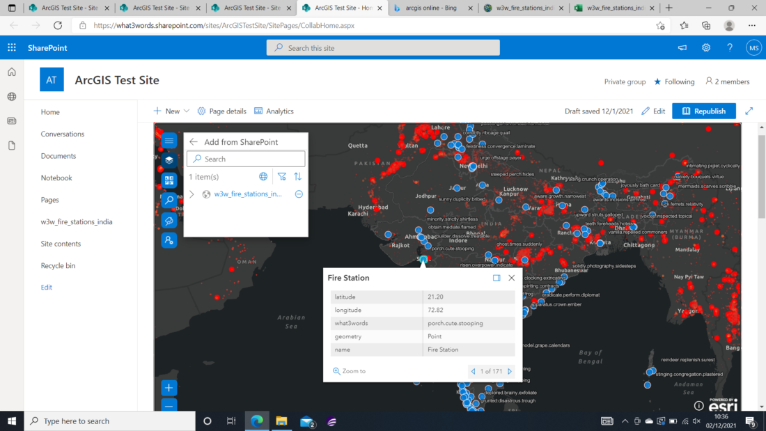Image resolution: width=766 pixels, height=431 pixels.
Task: View the 2 members list
Action: click(x=728, y=81)
